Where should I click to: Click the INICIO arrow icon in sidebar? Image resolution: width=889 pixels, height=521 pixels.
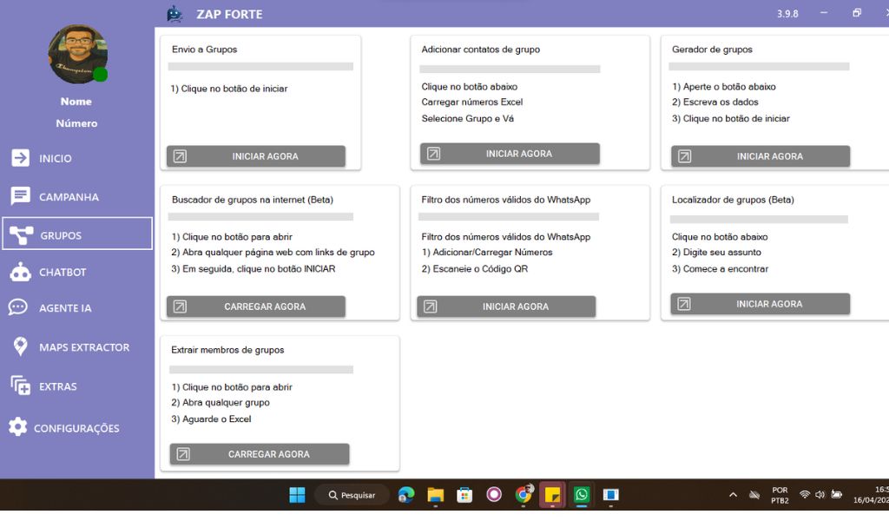(x=20, y=158)
